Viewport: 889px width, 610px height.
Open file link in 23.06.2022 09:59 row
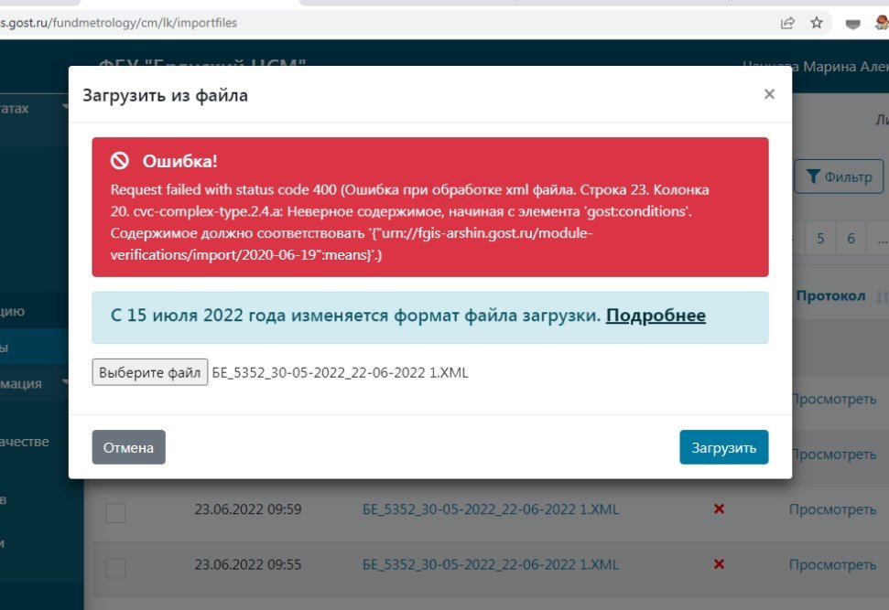pyautogui.click(x=490, y=509)
